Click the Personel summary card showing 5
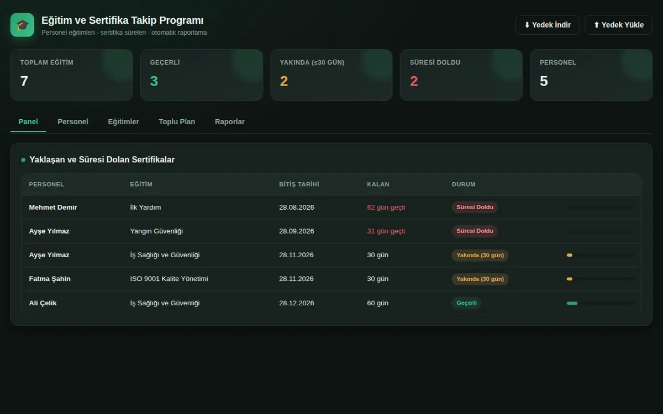This screenshot has height=414, width=663. [591, 75]
